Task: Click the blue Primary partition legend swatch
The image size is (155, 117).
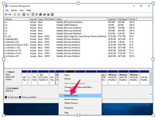Action: tap(20, 97)
